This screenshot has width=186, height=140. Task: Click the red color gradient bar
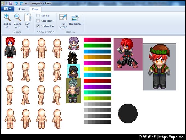[x=98, y=81]
